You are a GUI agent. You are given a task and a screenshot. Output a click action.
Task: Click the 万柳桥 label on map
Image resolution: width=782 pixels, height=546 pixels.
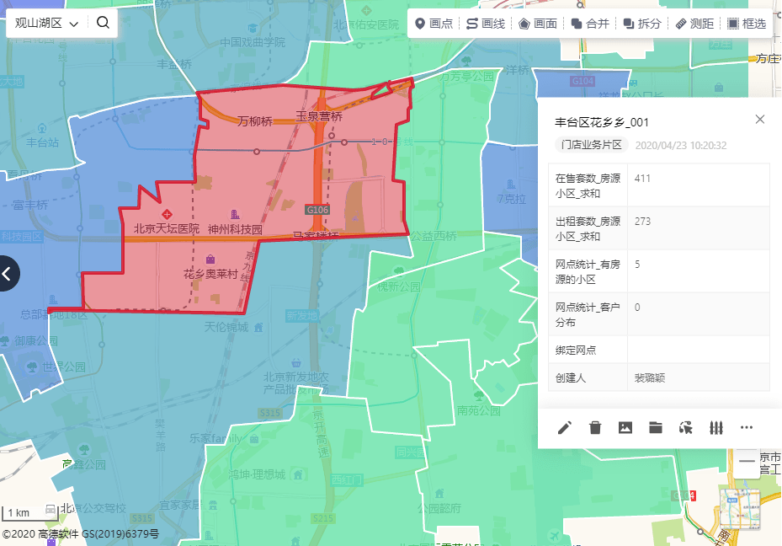click(255, 121)
